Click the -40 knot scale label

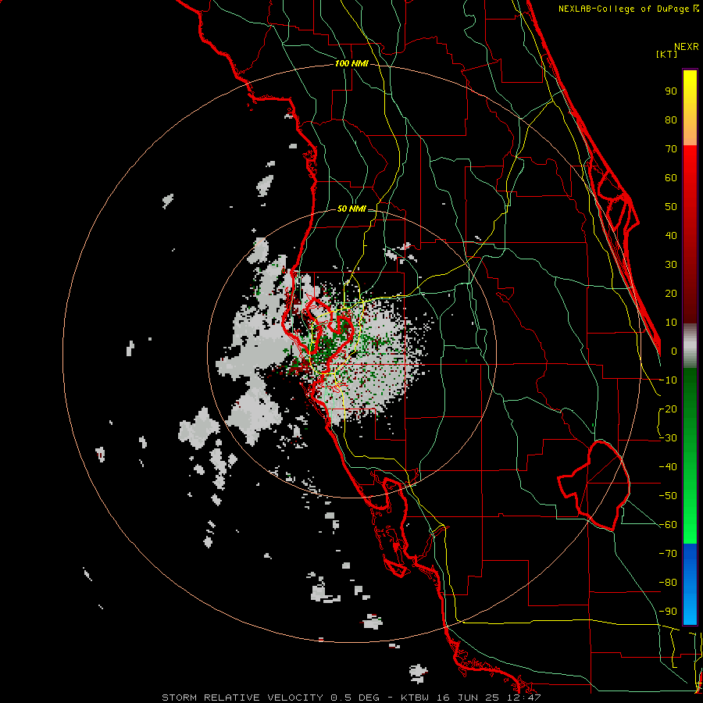pos(668,467)
